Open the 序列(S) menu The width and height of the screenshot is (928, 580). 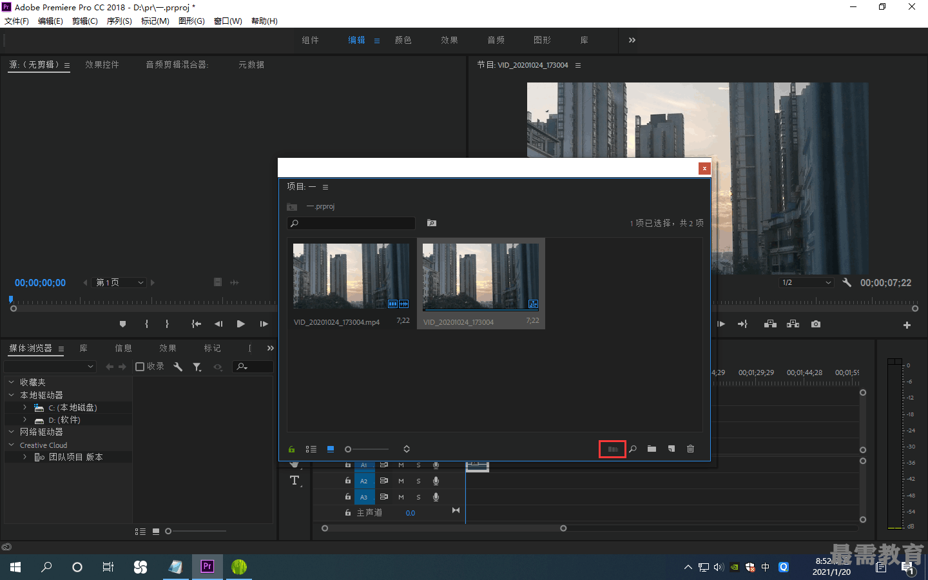tap(119, 21)
